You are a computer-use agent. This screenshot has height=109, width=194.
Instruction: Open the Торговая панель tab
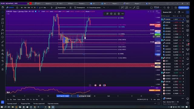point(53,104)
